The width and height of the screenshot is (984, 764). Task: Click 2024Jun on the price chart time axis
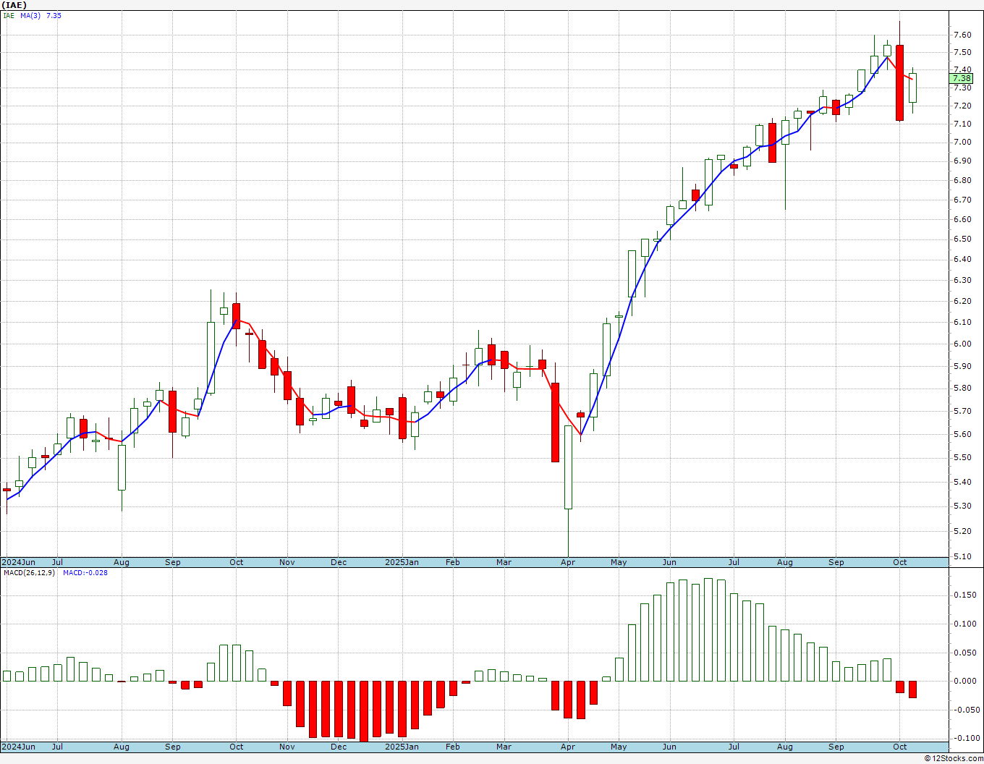pos(18,562)
